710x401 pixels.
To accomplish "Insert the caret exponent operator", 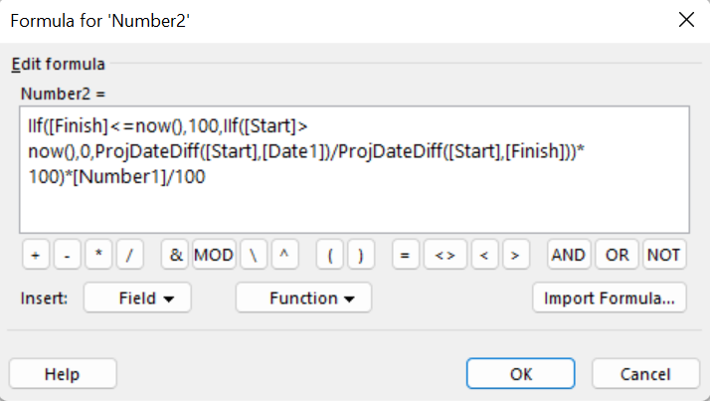I will tap(284, 255).
